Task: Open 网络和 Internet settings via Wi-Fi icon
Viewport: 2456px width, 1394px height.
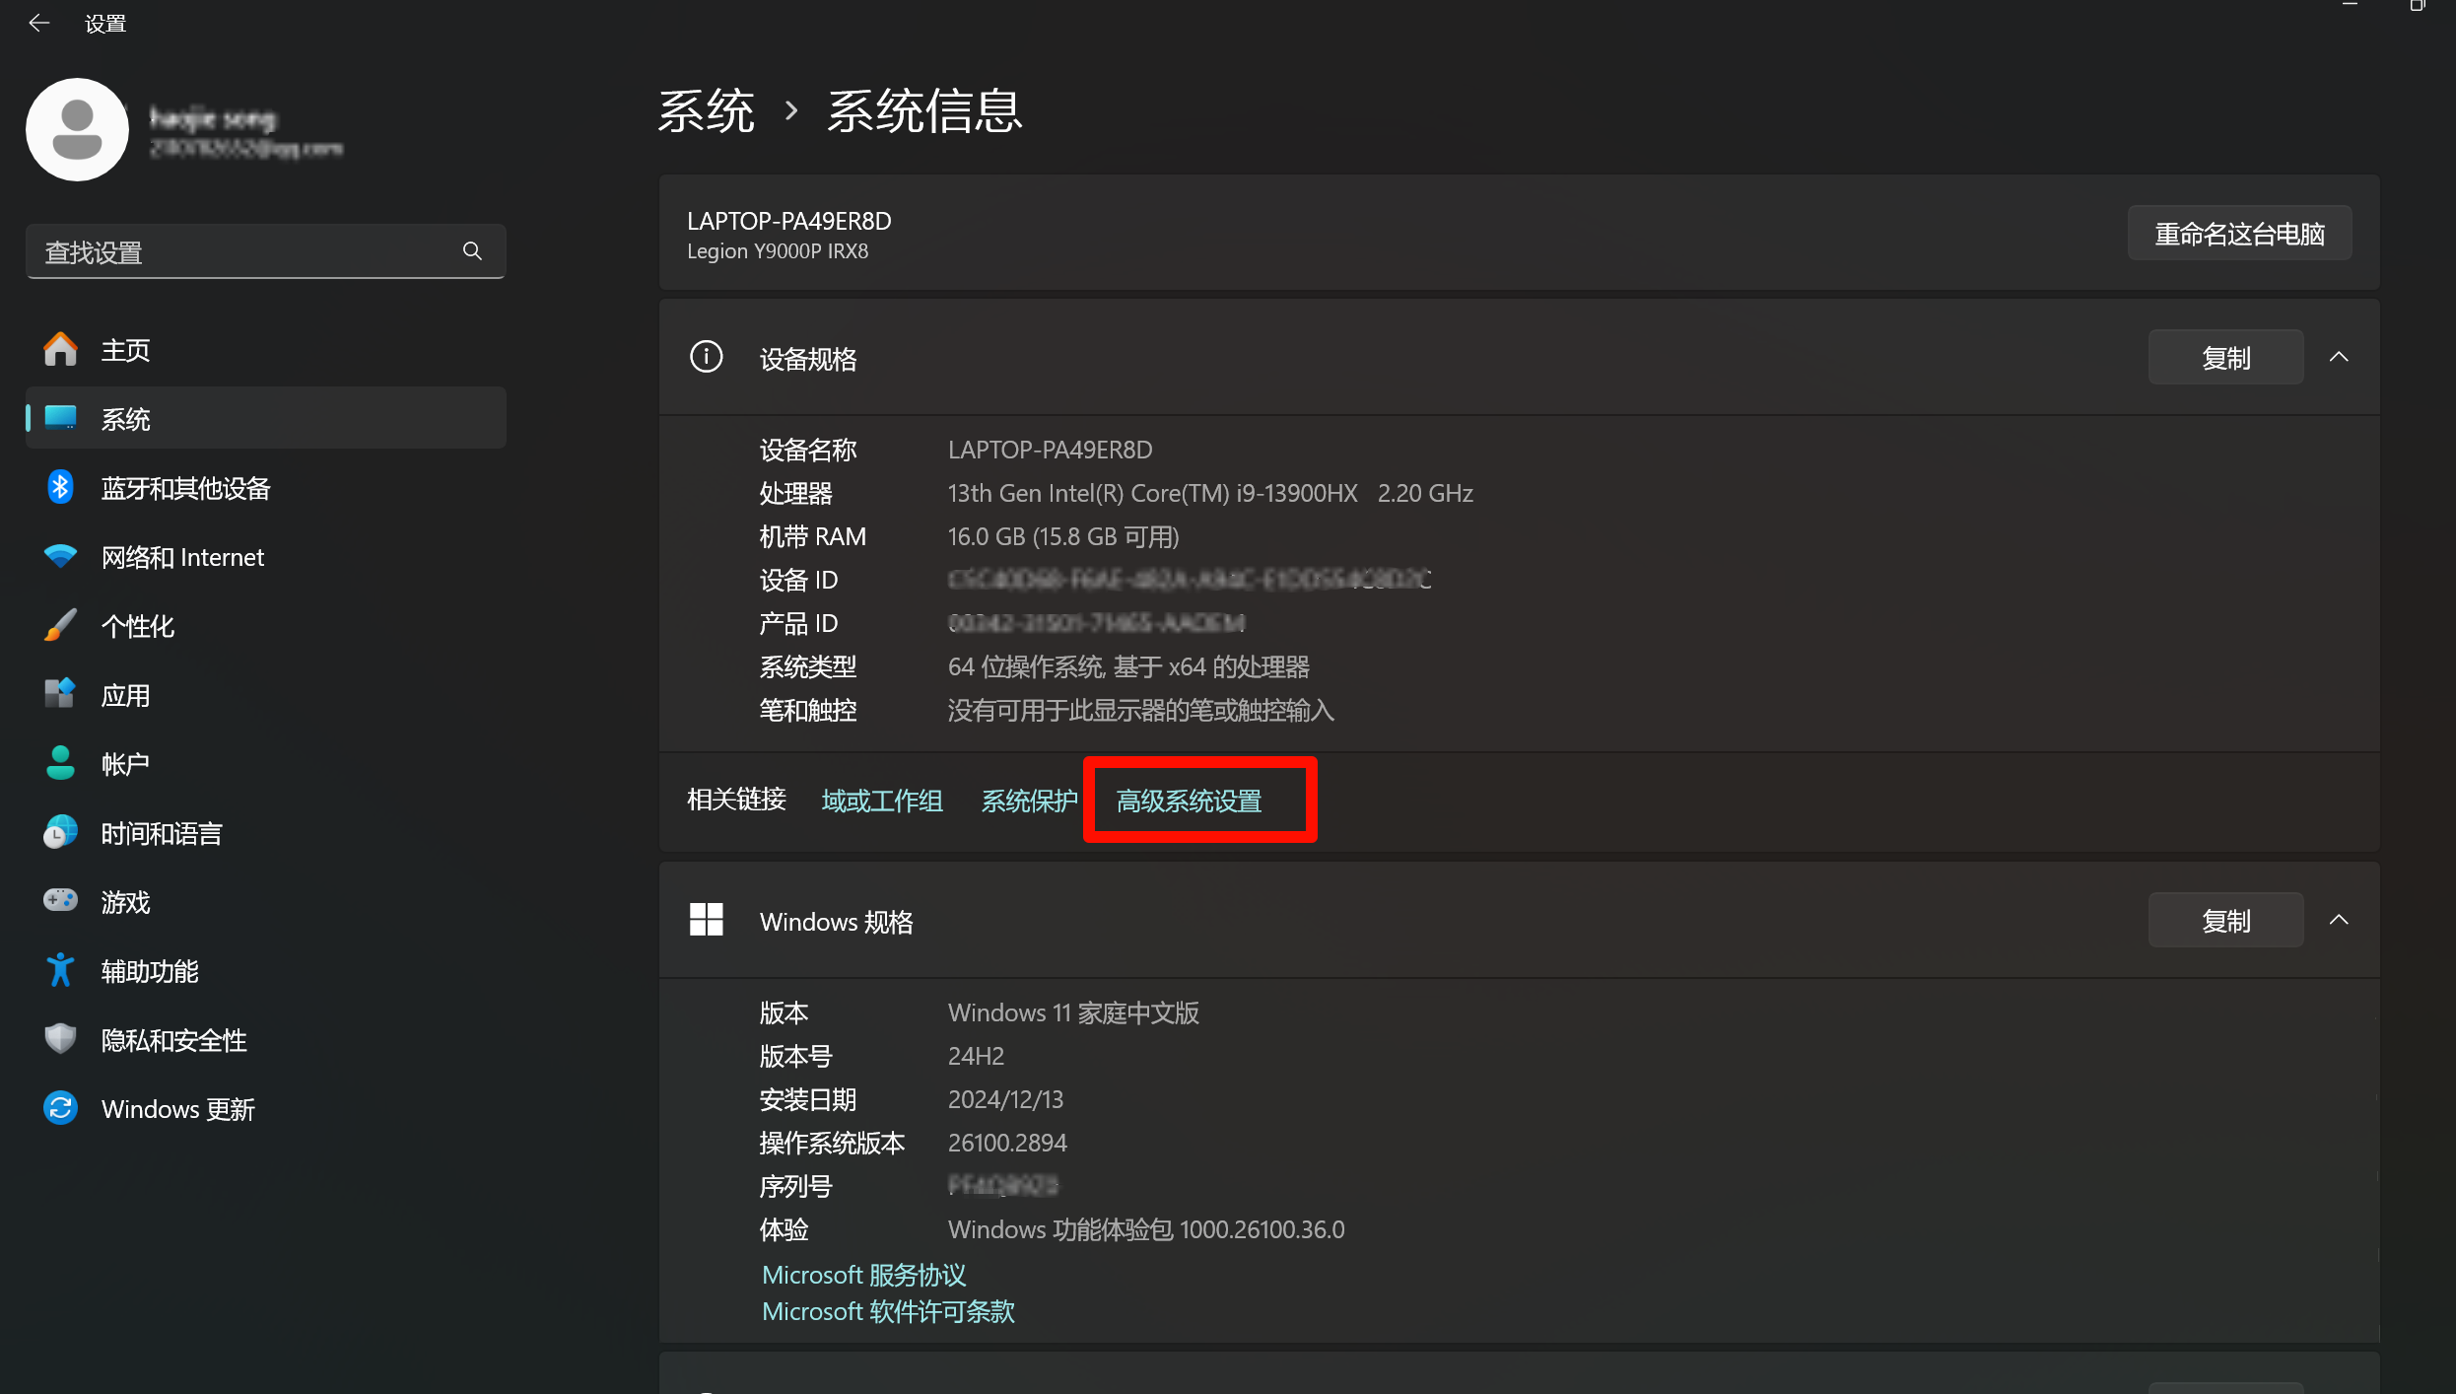Action: tap(60, 556)
